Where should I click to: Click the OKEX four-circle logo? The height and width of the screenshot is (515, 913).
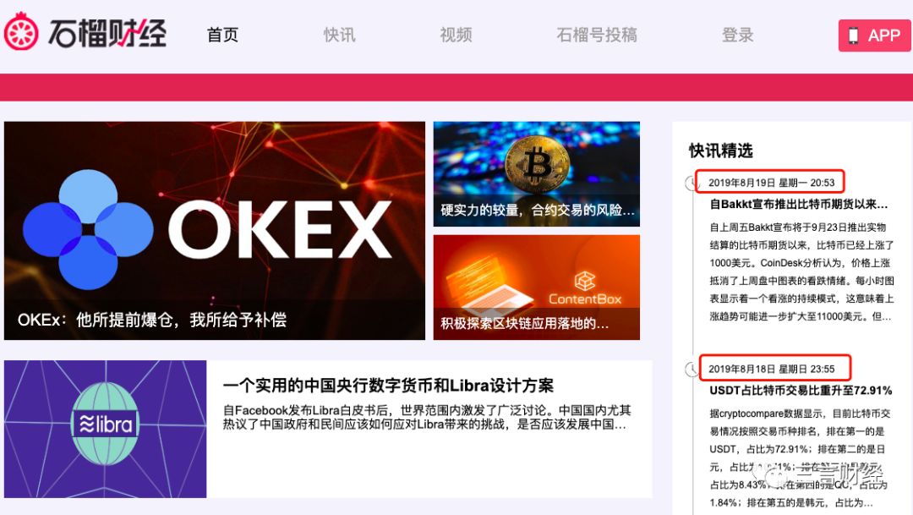tap(88, 229)
